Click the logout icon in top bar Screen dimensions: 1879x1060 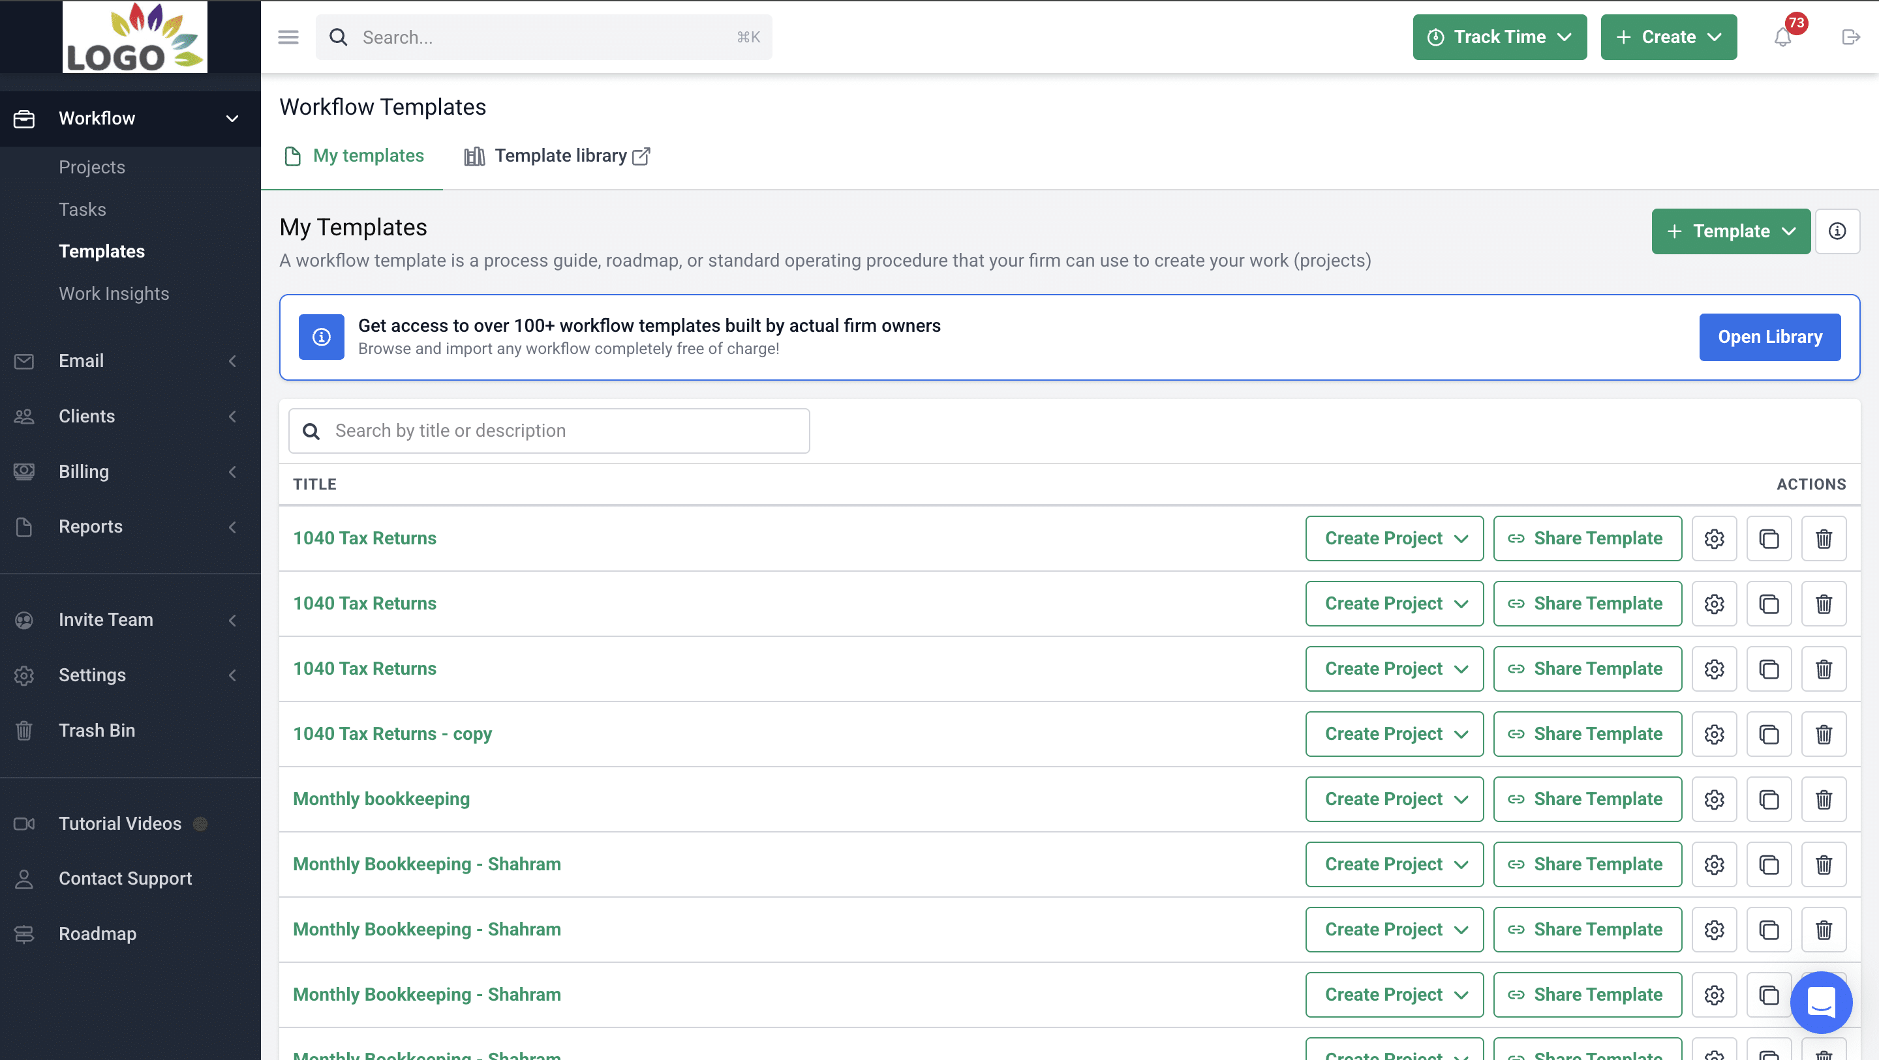1850,37
